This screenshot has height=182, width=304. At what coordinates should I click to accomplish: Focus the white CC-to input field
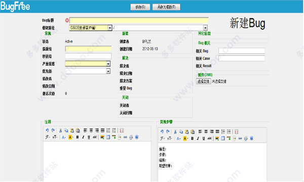88,56
